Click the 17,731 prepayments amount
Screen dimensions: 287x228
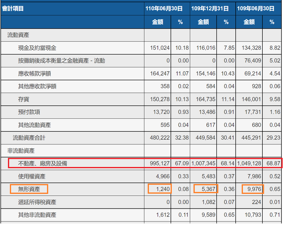253,112
